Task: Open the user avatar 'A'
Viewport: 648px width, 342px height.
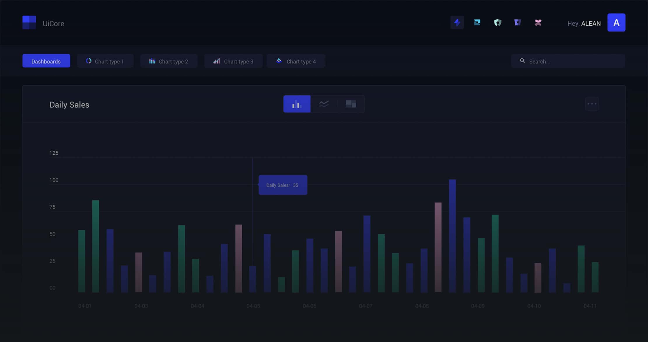Action: point(616,22)
